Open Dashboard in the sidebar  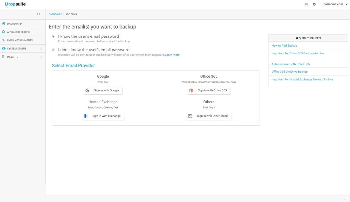tap(23, 24)
